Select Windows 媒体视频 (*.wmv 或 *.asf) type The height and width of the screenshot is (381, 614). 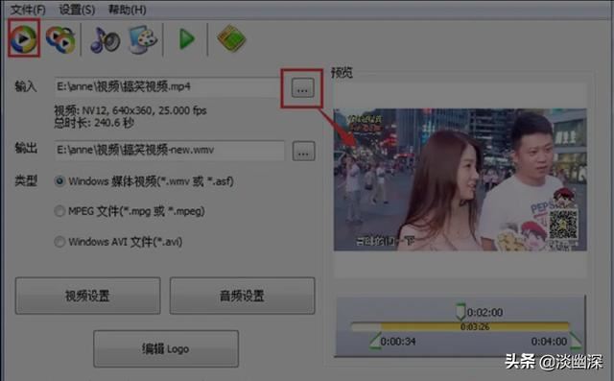point(144,181)
